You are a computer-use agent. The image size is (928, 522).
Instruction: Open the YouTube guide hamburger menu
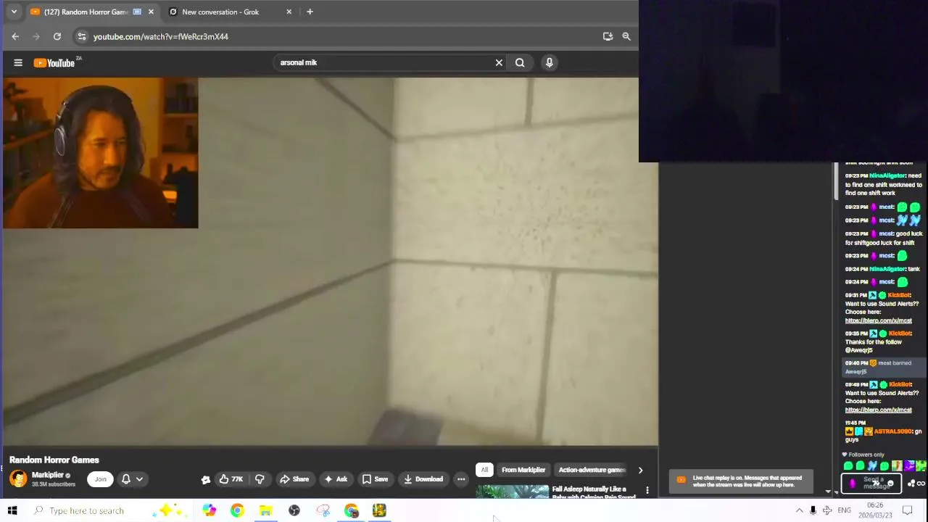coord(18,63)
